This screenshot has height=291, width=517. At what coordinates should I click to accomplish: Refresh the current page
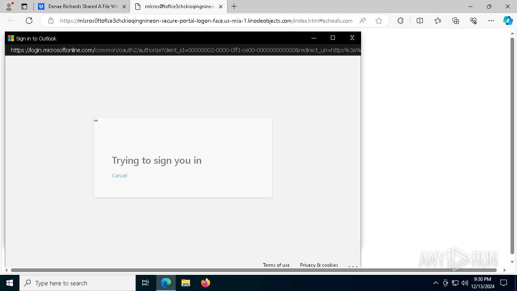tap(29, 21)
